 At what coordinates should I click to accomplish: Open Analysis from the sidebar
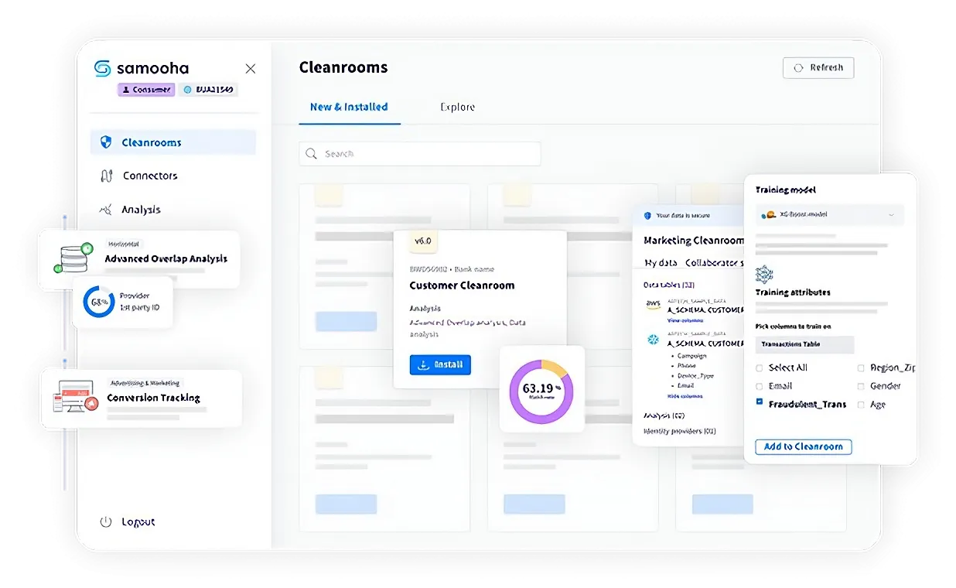(140, 210)
